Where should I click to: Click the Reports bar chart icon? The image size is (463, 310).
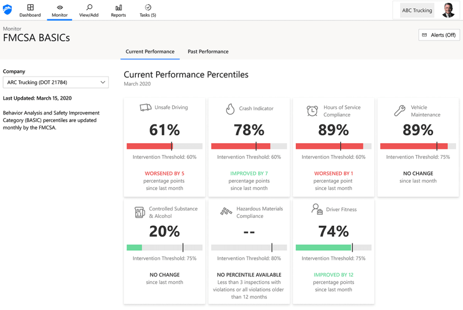point(118,8)
